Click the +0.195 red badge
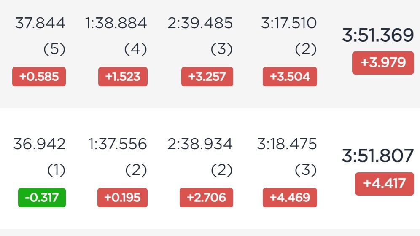The height and width of the screenshot is (236, 420). tap(122, 198)
